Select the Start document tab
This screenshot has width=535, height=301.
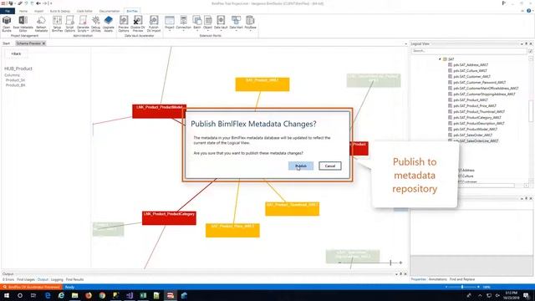click(x=7, y=43)
